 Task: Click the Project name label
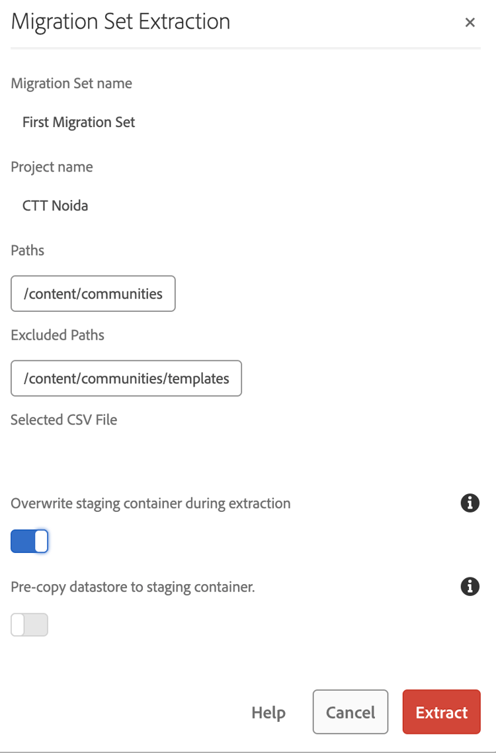[52, 167]
